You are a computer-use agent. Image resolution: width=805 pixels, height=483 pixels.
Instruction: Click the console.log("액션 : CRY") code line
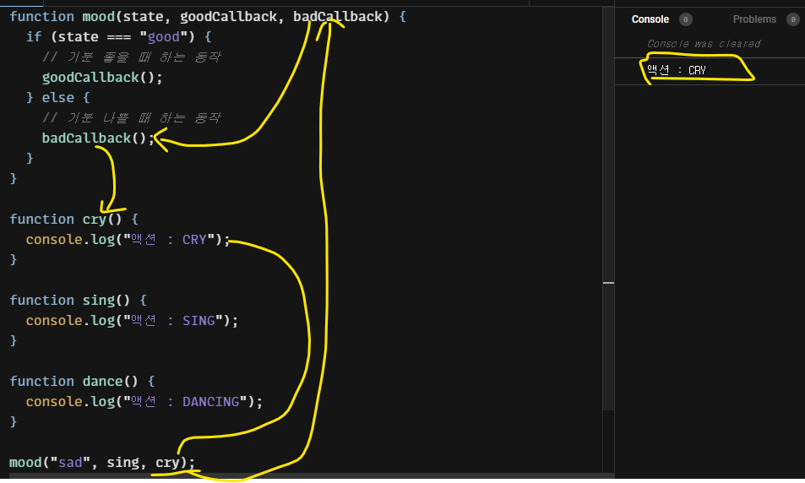coord(128,240)
